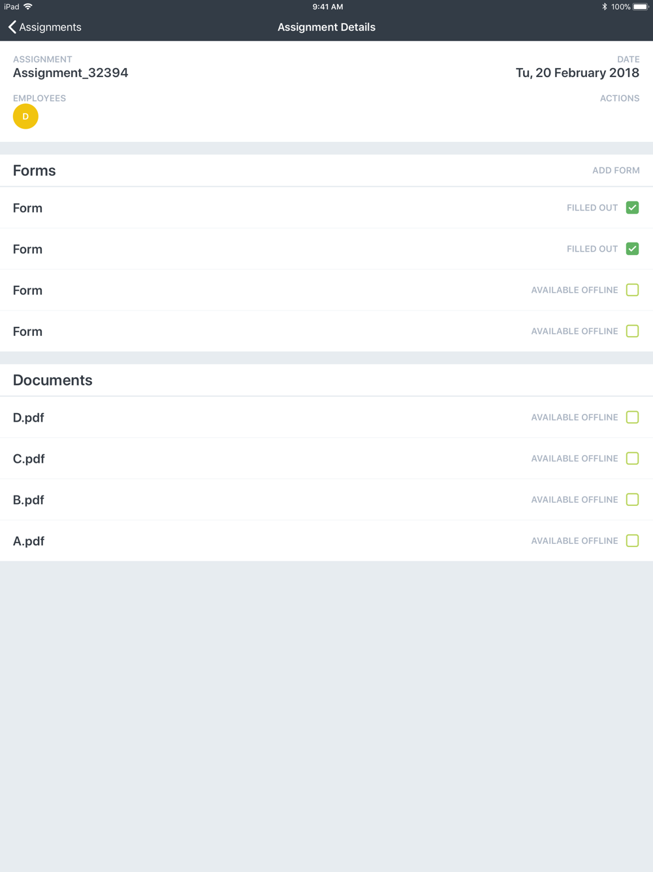Click the Add Form button
Image resolution: width=653 pixels, height=872 pixels.
coord(616,171)
